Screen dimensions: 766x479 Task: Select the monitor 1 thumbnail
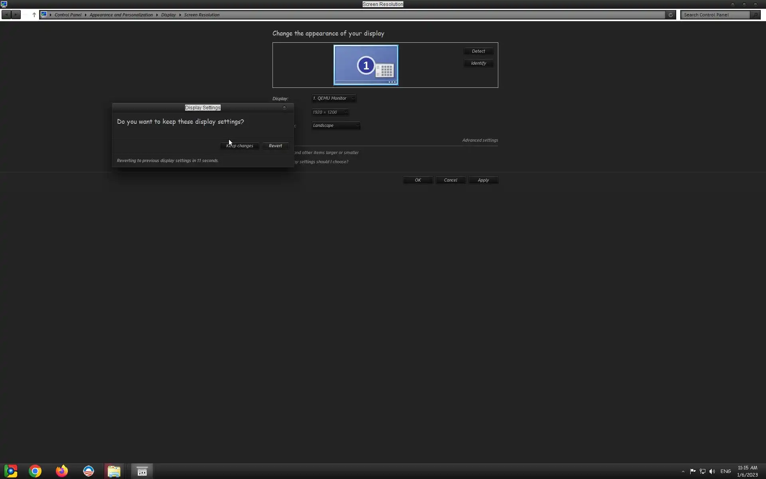[x=365, y=65]
